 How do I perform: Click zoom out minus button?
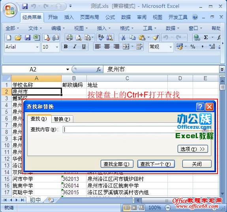pos(168,208)
